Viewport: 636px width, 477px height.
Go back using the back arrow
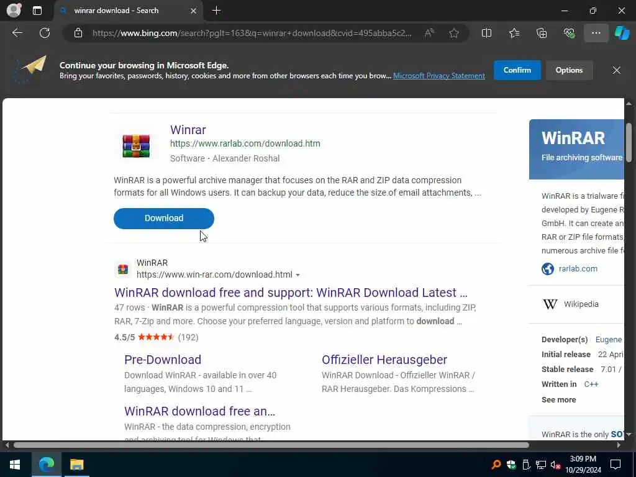click(x=17, y=33)
